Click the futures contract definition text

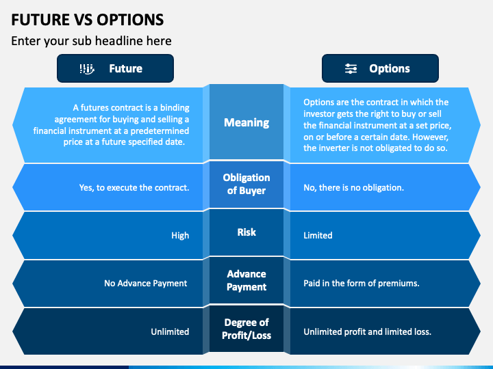(x=112, y=124)
